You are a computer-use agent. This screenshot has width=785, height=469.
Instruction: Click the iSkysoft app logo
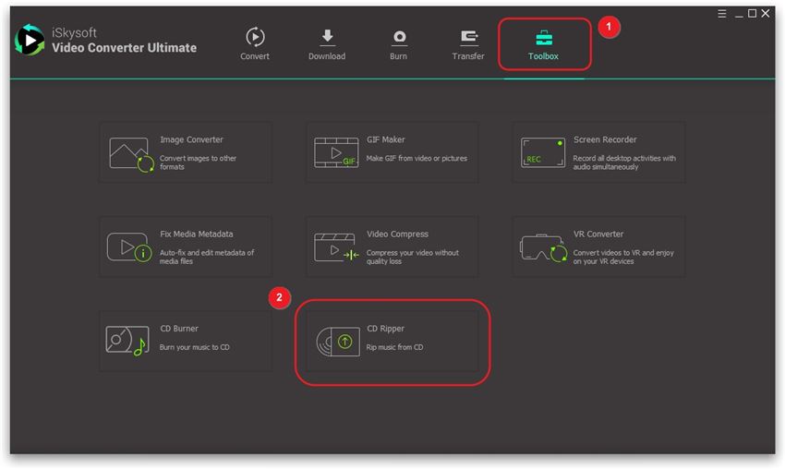pyautogui.click(x=30, y=40)
